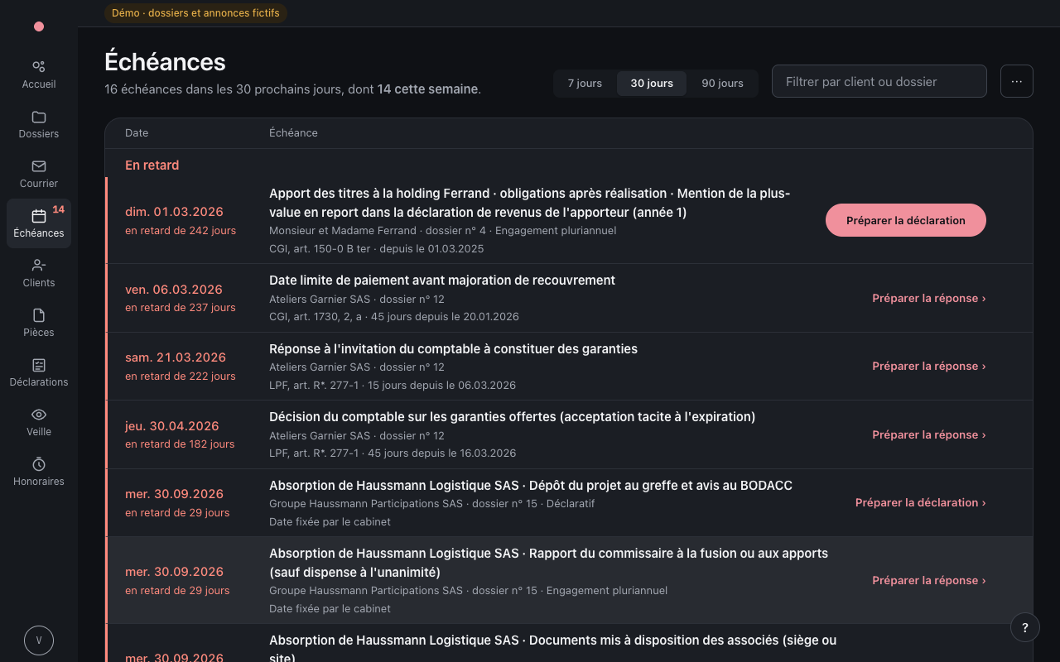Image resolution: width=1060 pixels, height=662 pixels.
Task: Open the help question mark button
Action: click(x=1025, y=627)
